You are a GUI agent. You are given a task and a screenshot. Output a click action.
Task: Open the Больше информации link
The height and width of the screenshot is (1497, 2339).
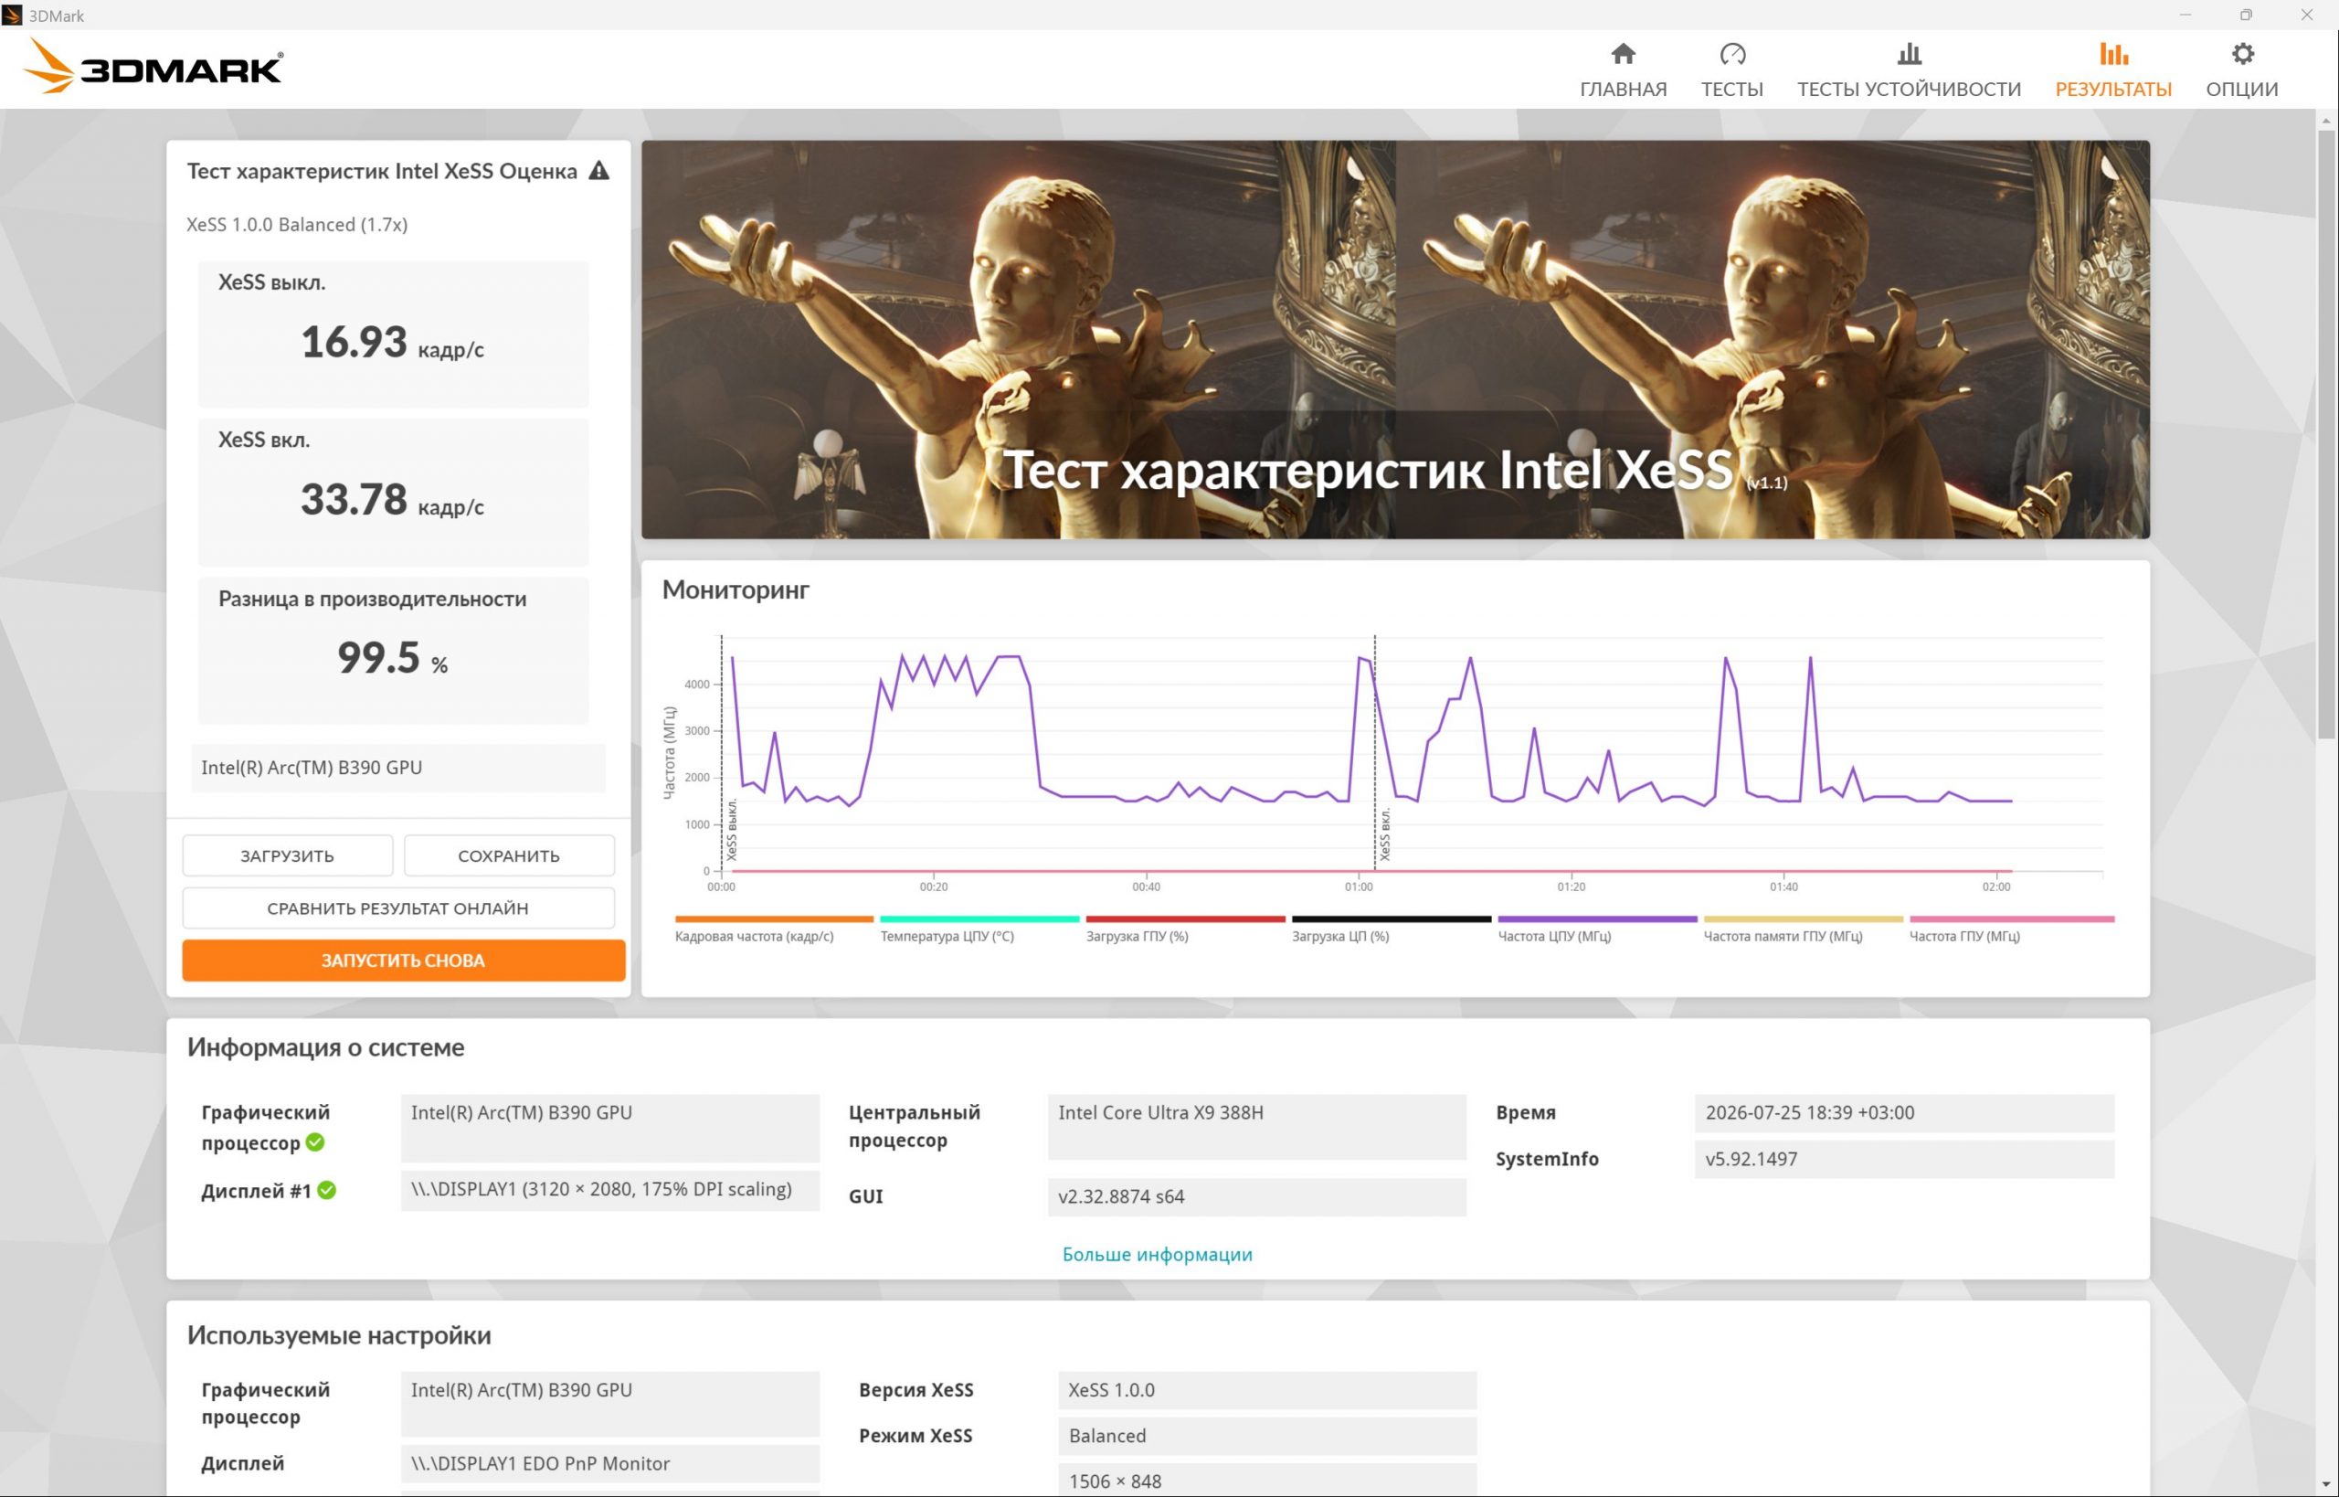pos(1157,1254)
